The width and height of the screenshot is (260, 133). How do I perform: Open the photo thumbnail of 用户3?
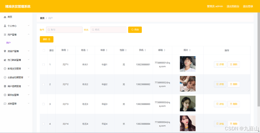(x=188, y=104)
